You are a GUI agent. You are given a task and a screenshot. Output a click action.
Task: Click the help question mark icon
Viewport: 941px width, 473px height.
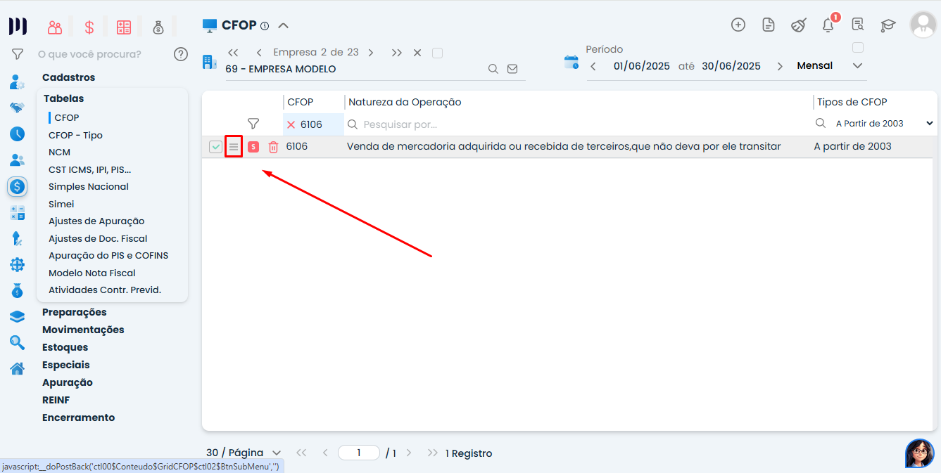(181, 54)
